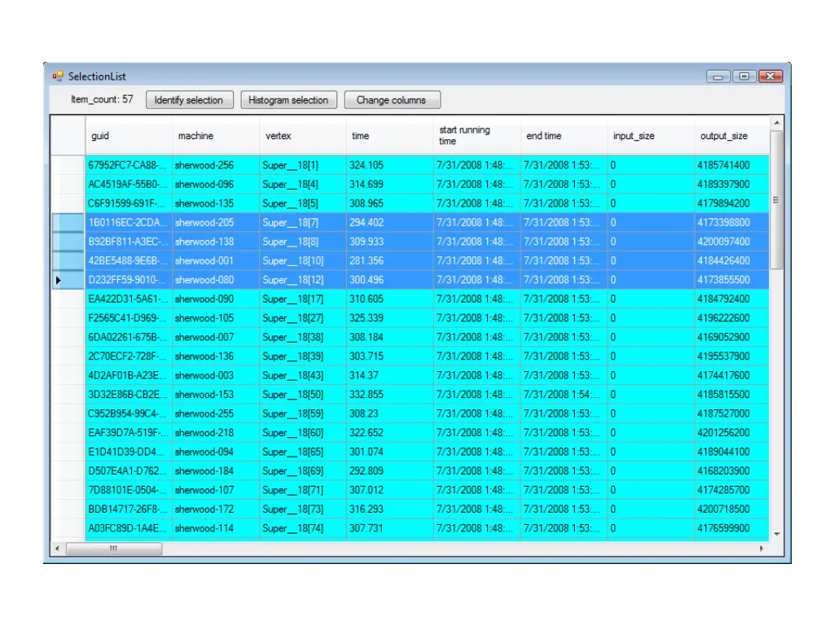Click the horizontal scrollbar left arrow
The image size is (834, 625).
pyautogui.click(x=58, y=549)
